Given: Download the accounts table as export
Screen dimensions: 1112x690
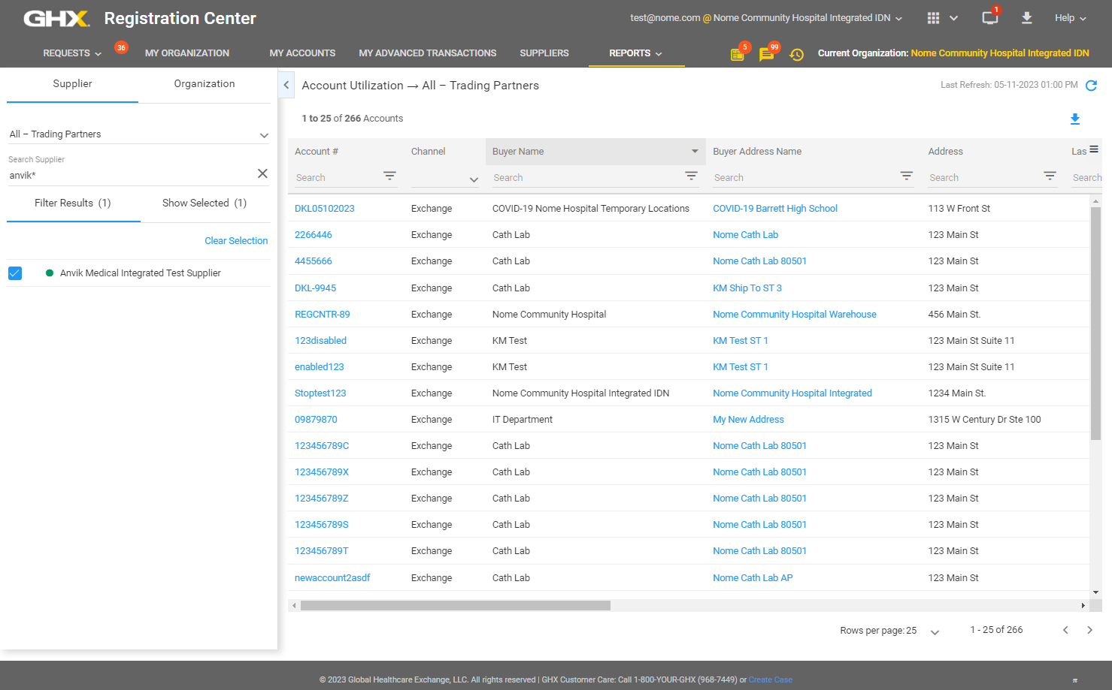Looking at the screenshot, I should point(1074,119).
